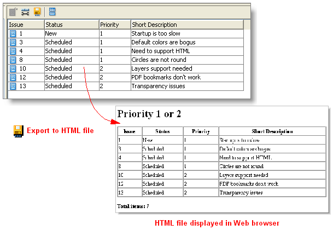Click the icon for issue 3
The width and height of the screenshot is (333, 230).
(x=13, y=43)
